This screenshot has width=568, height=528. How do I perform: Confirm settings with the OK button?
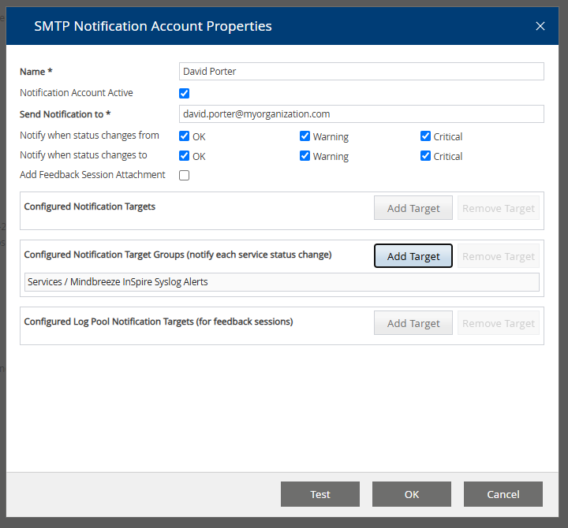pyautogui.click(x=412, y=494)
